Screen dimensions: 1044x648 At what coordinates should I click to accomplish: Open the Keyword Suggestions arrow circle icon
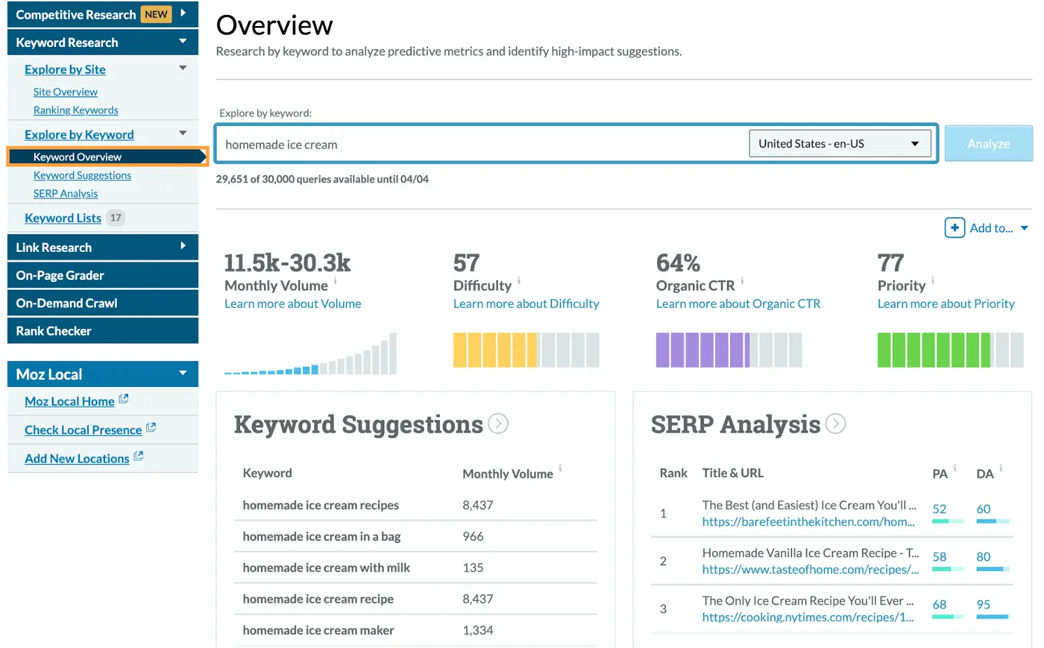point(498,424)
